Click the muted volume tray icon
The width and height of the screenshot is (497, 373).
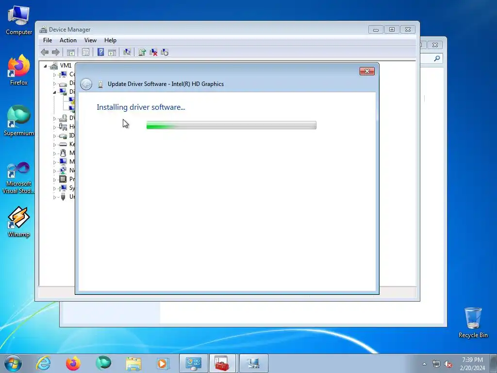click(448, 364)
